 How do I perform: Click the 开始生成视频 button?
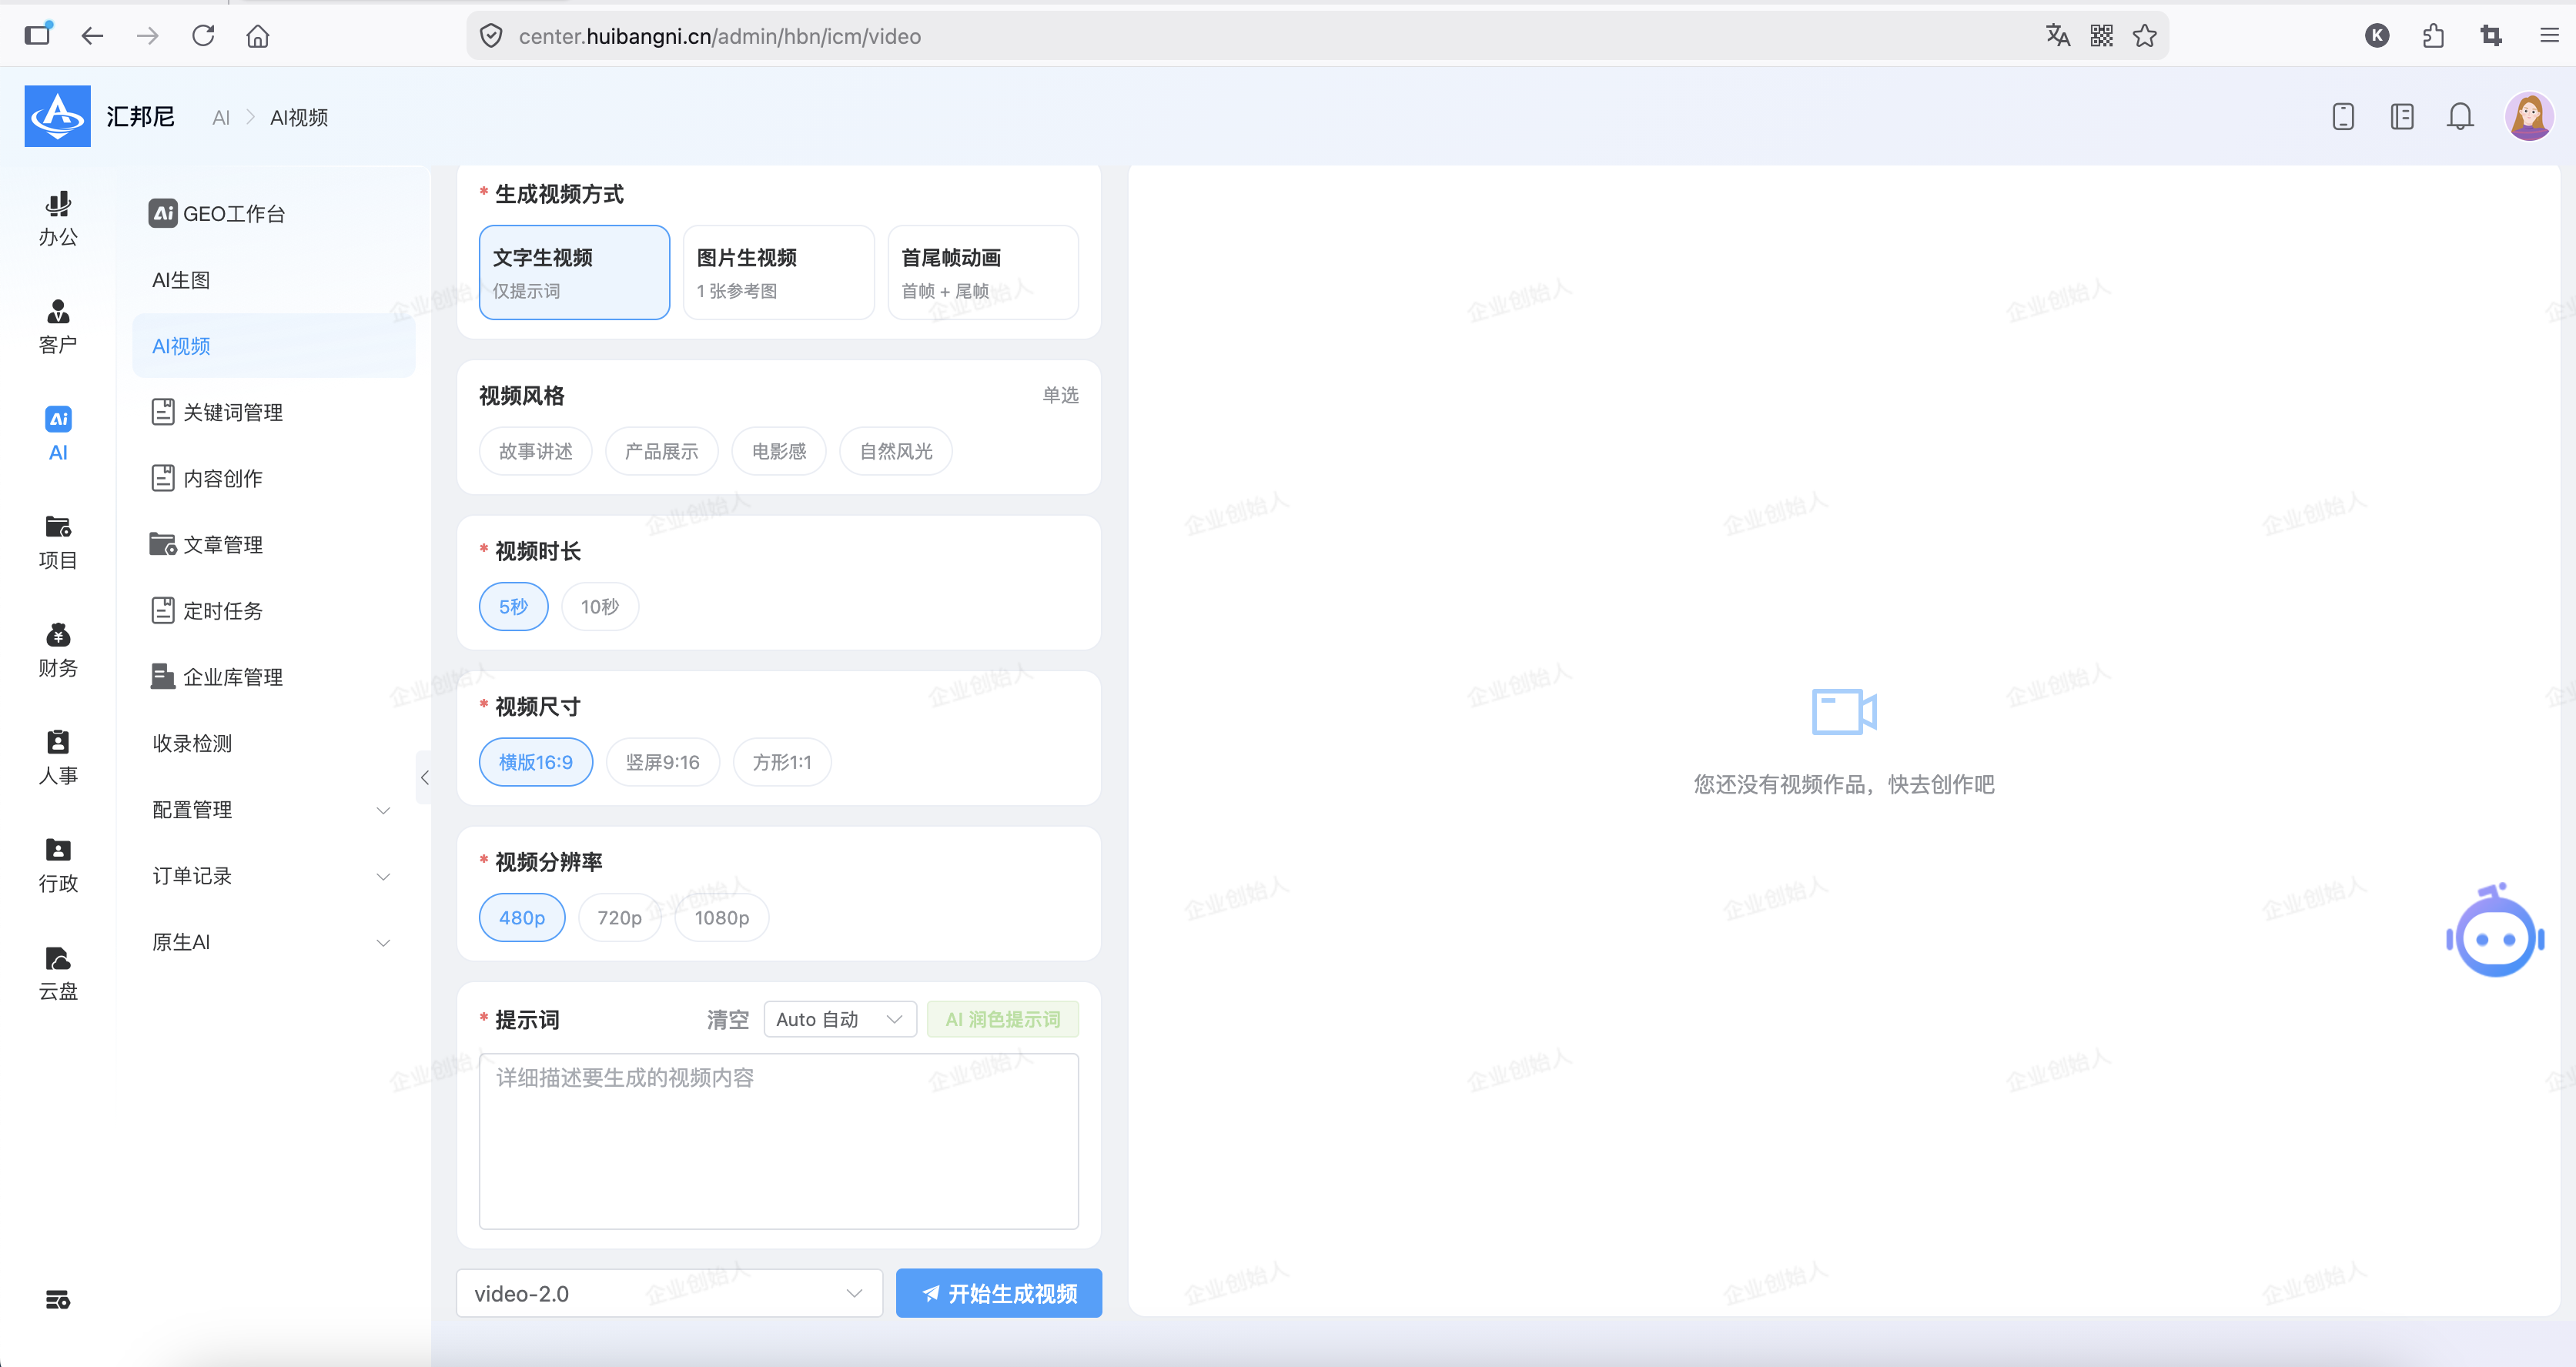tap(998, 1293)
